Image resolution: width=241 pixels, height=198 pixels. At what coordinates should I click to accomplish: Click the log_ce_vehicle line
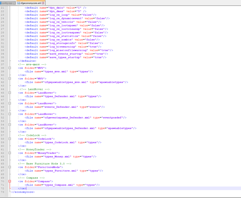[63, 22]
